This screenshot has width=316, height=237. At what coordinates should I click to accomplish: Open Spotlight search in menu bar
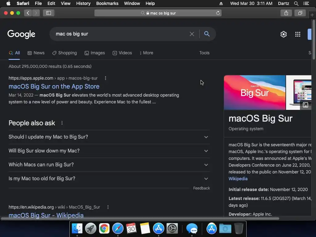pos(296,3)
